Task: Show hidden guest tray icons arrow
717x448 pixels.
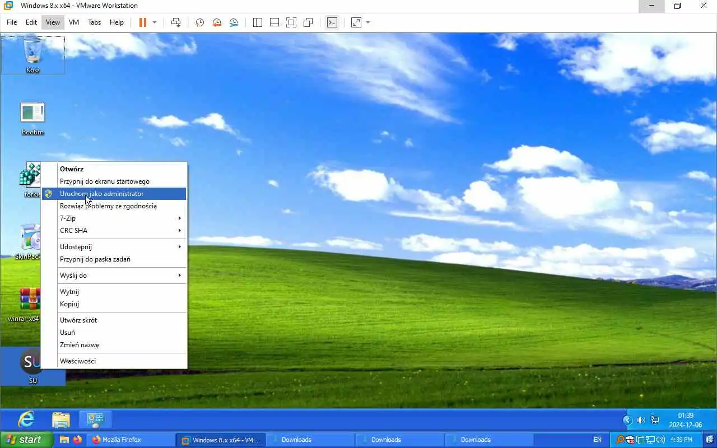Action: pyautogui.click(x=627, y=420)
